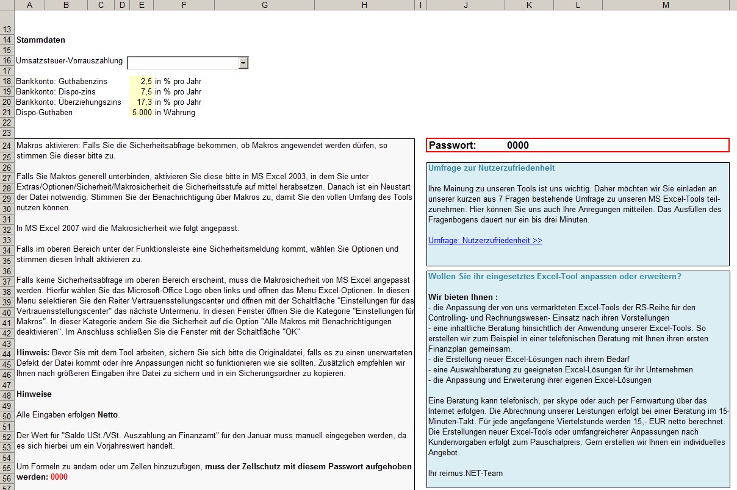Screen dimensions: 737x490
Task: Click the red password 0000 in the notes
Action: tap(59, 477)
